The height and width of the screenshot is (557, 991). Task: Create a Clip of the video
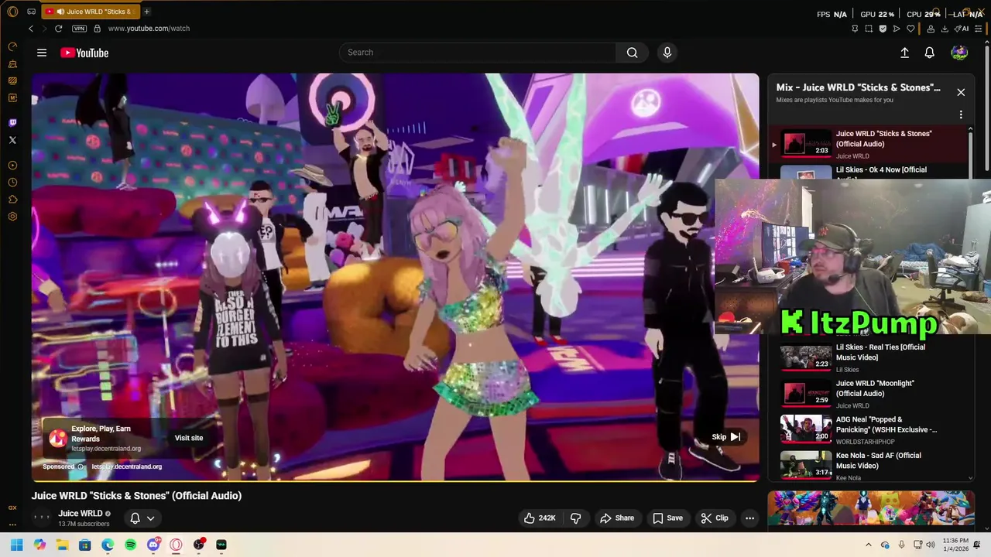(715, 518)
